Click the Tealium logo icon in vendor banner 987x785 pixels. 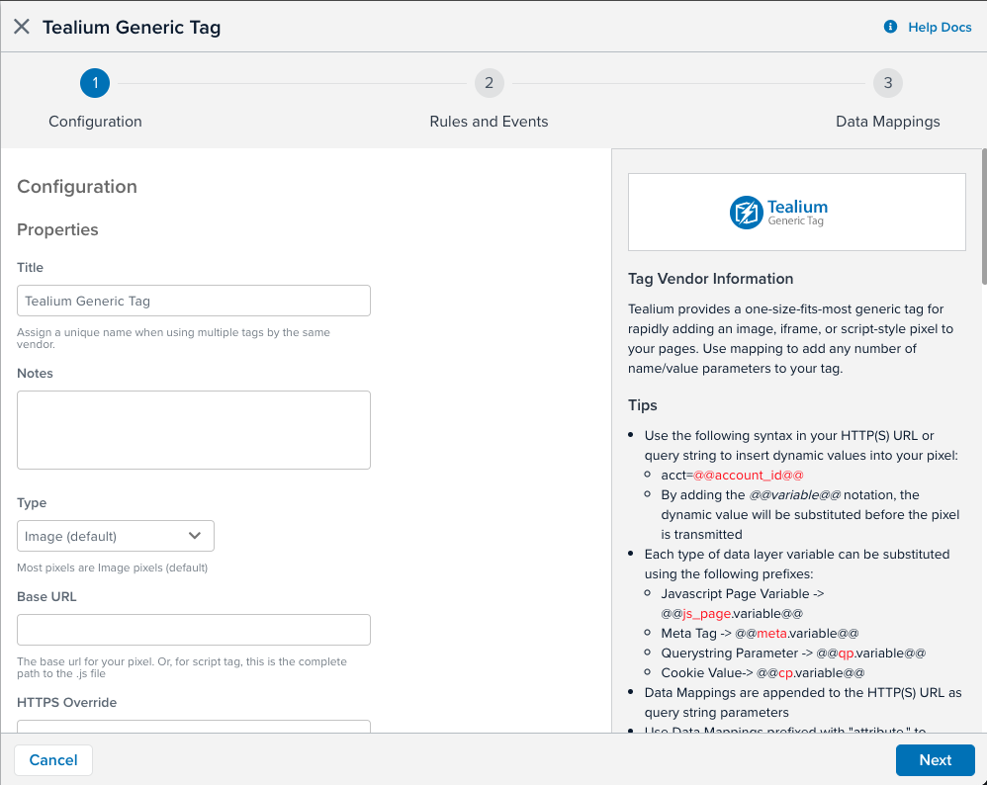tap(746, 213)
